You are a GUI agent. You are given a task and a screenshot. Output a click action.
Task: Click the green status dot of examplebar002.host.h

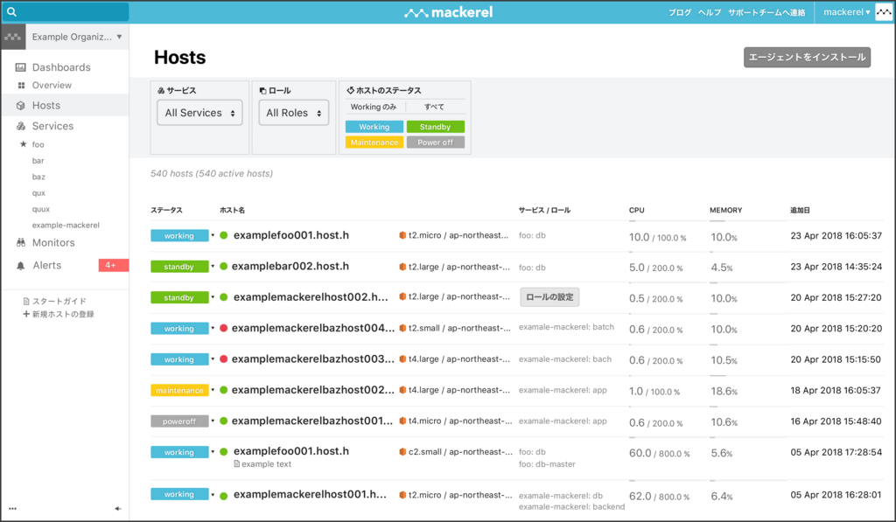[224, 266]
